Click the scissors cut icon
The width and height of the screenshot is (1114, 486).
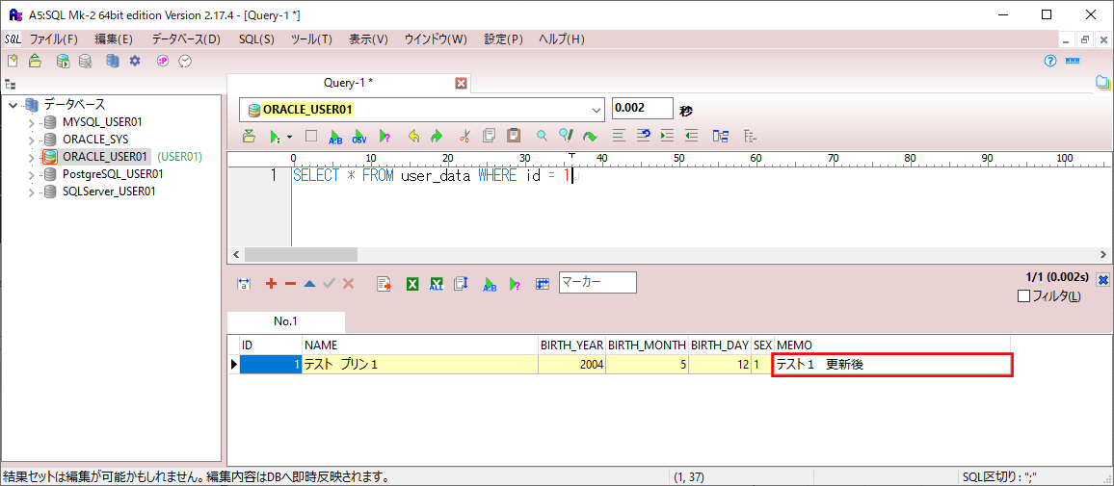click(465, 135)
